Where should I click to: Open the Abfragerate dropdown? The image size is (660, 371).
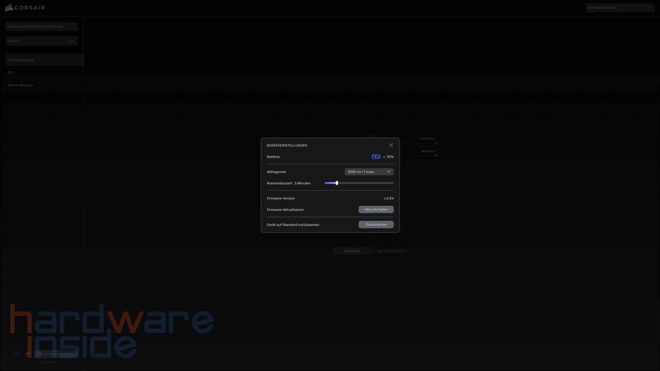point(369,172)
